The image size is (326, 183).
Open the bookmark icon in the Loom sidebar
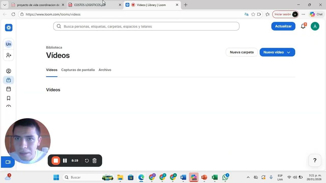coord(9,98)
